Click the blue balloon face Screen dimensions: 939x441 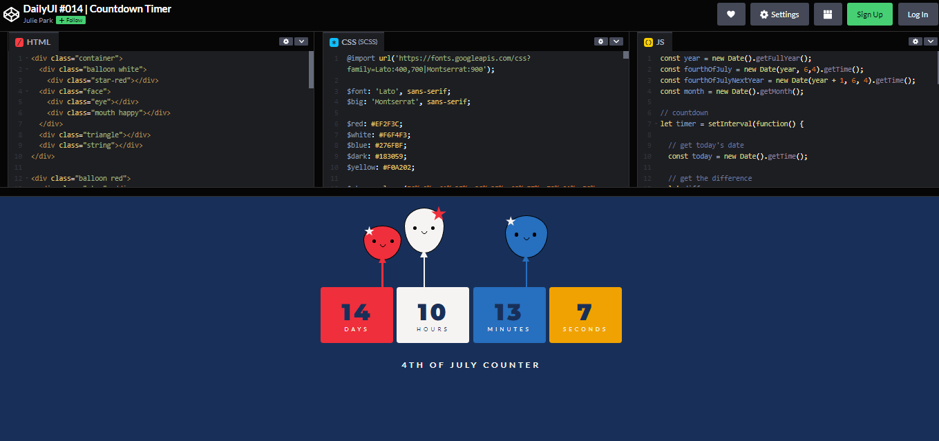pos(526,236)
